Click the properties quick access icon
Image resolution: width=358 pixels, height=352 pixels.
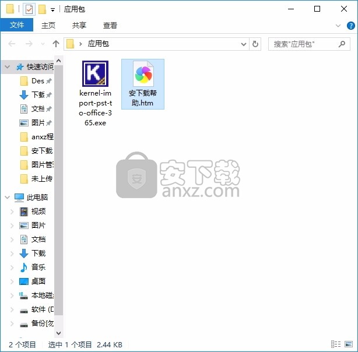tap(29, 9)
